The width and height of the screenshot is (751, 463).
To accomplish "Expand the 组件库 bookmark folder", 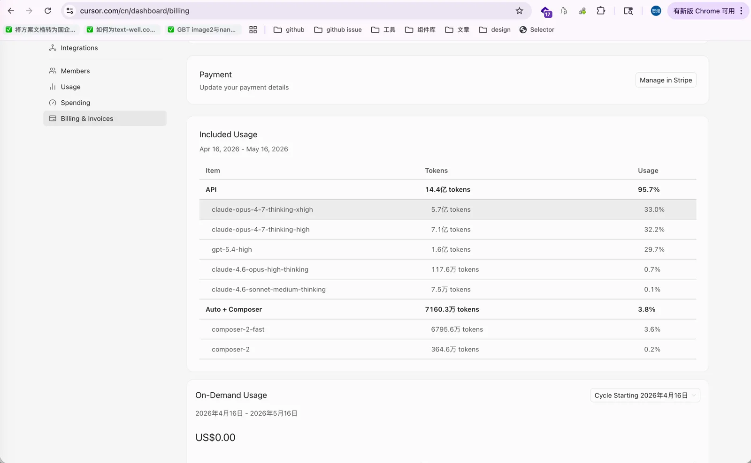I will pos(420,30).
